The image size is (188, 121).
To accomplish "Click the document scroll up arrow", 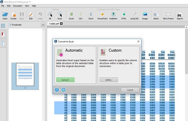I will tap(186, 27).
